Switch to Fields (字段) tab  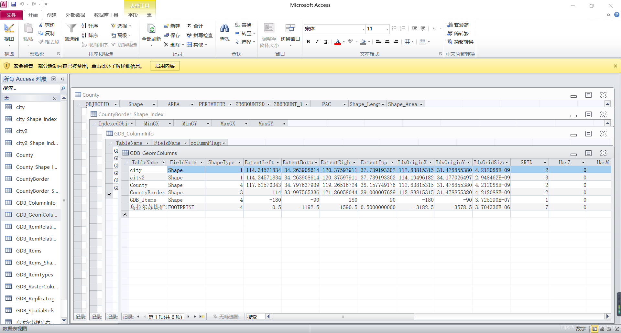coord(133,15)
